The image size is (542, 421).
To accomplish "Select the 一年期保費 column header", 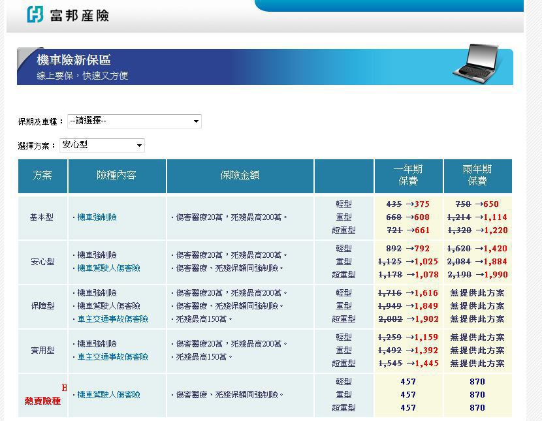I will tap(408, 176).
